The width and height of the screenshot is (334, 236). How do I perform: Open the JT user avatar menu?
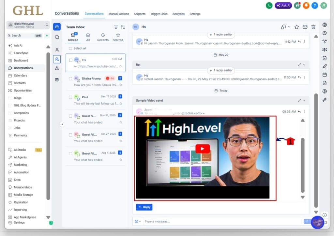[x=324, y=6]
